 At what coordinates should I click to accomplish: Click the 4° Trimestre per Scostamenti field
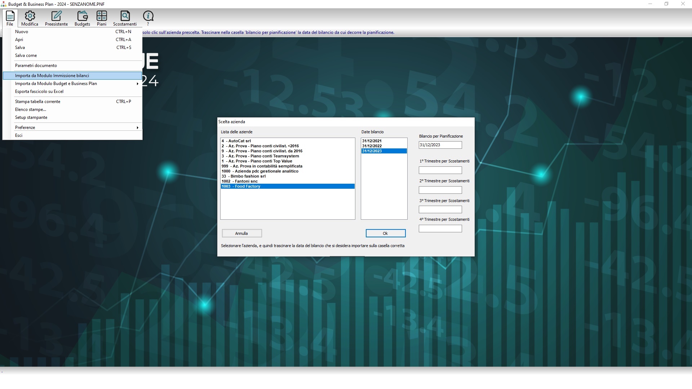(x=440, y=228)
